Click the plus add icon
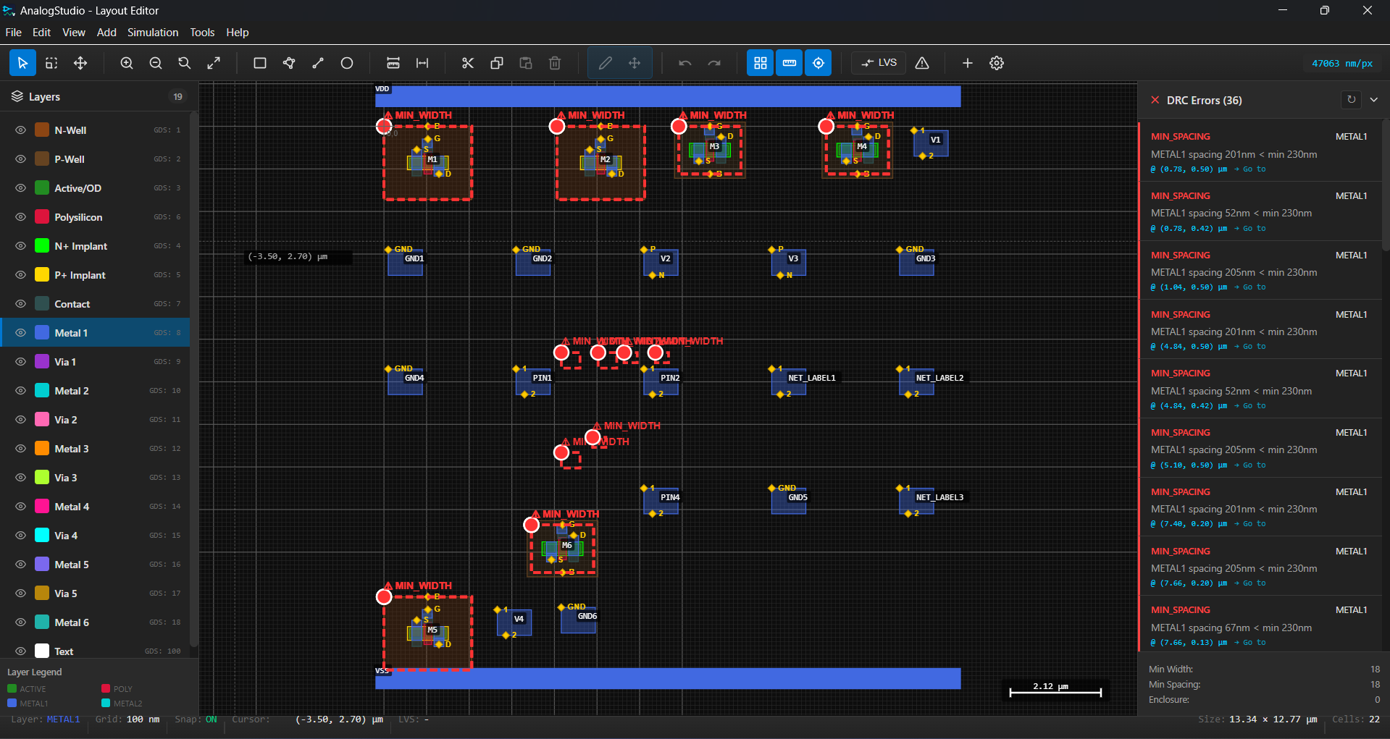This screenshot has width=1390, height=739. click(x=968, y=63)
